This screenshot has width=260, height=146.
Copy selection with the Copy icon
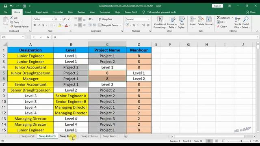12,22
